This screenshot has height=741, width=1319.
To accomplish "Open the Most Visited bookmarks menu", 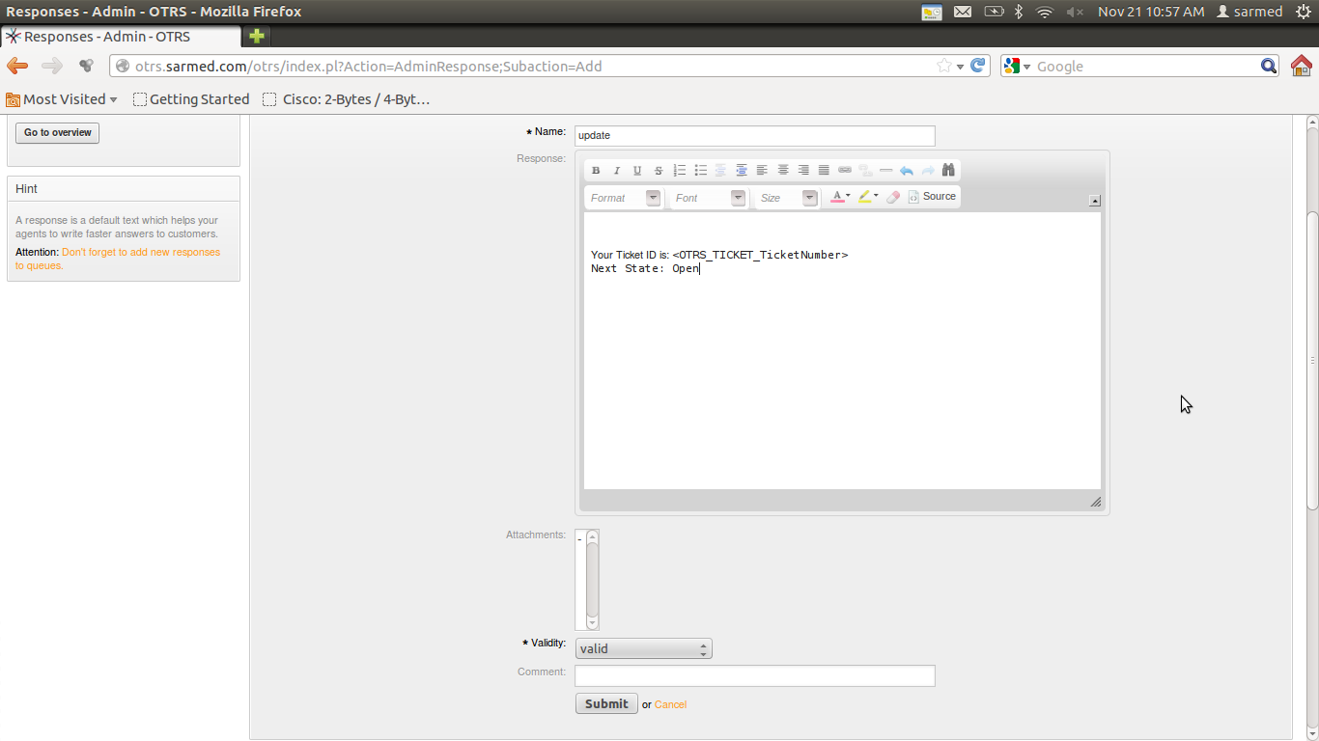I will tap(62, 99).
